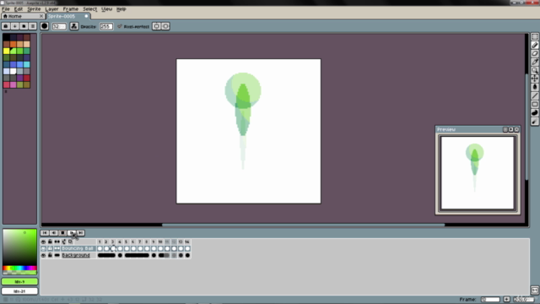Pick the yellow palette swatch
This screenshot has width=540, height=304.
pos(7,51)
